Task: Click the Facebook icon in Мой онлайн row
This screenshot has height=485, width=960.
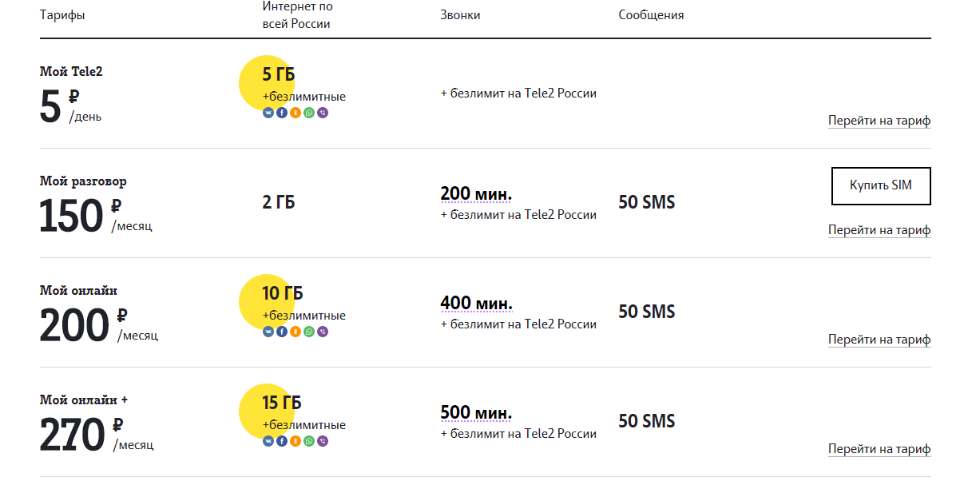Action: [x=282, y=332]
